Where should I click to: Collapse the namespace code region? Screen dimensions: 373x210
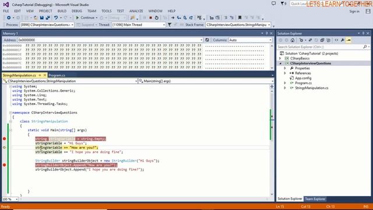10,113
